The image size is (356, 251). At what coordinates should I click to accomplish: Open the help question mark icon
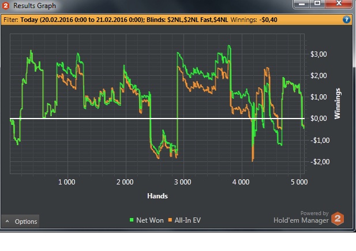(x=346, y=20)
